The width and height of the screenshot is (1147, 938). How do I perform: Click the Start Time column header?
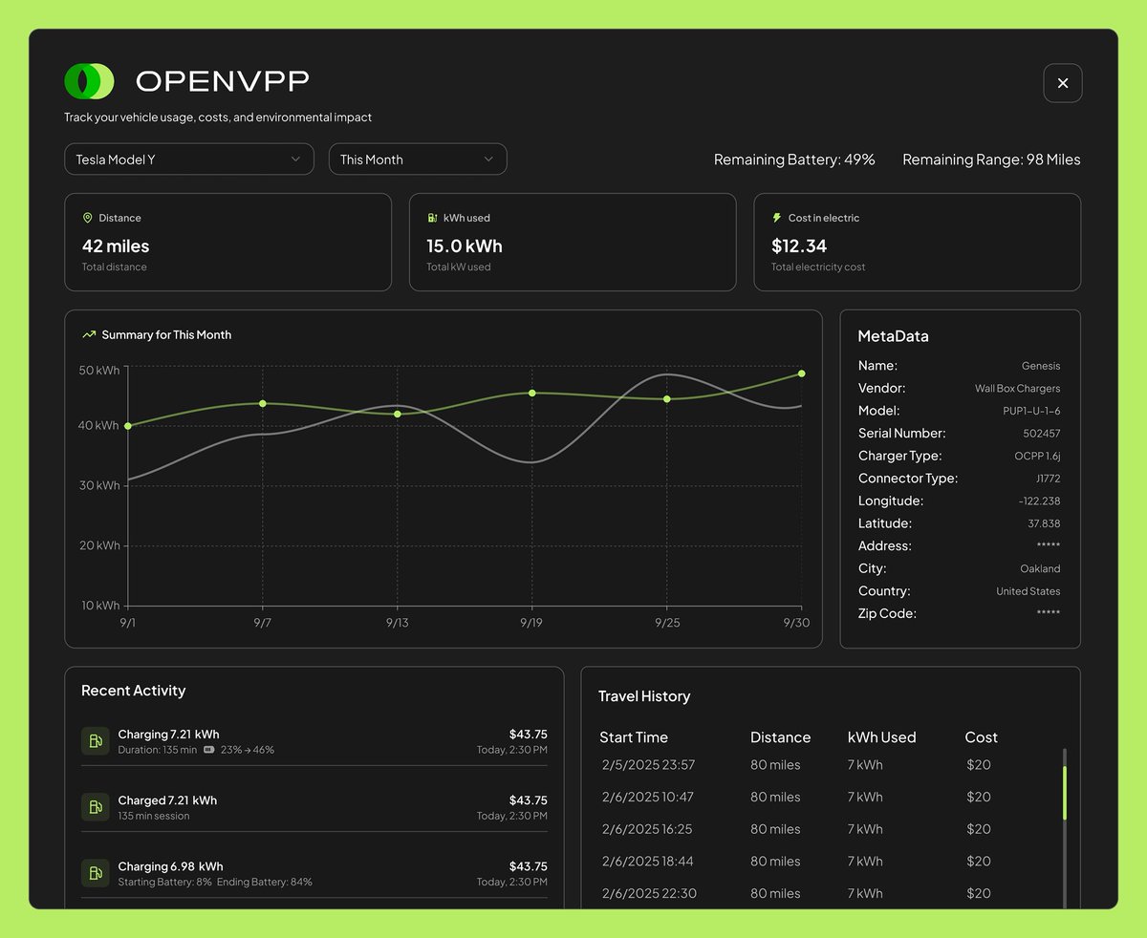pyautogui.click(x=634, y=737)
